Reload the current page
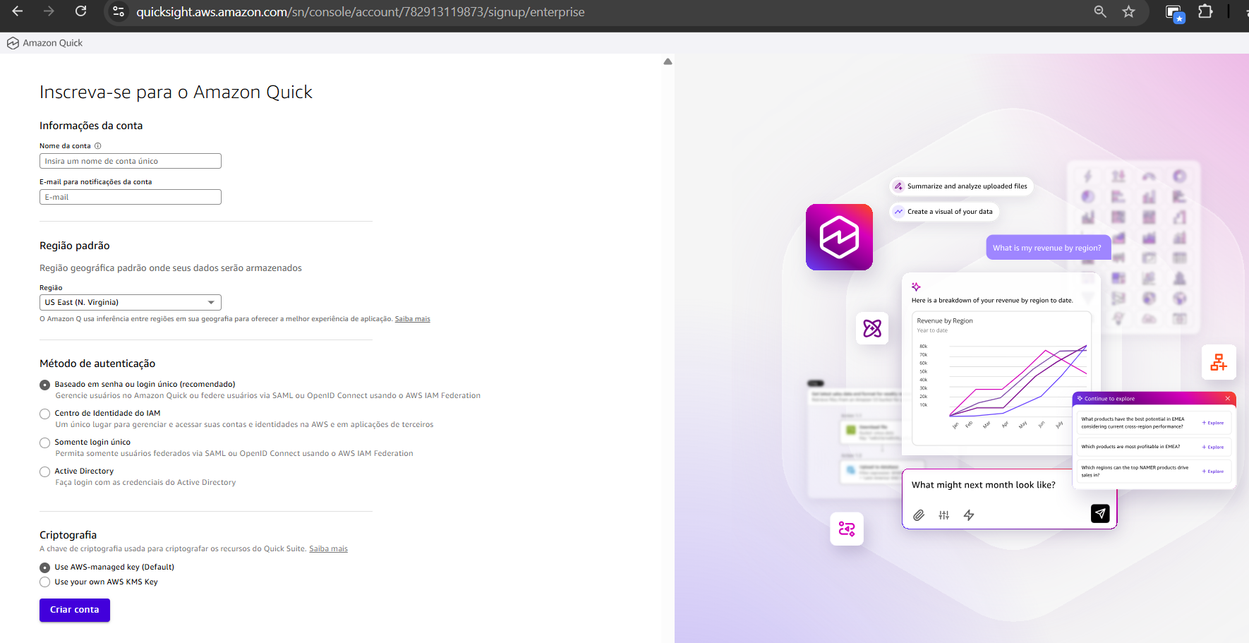 [x=81, y=11]
